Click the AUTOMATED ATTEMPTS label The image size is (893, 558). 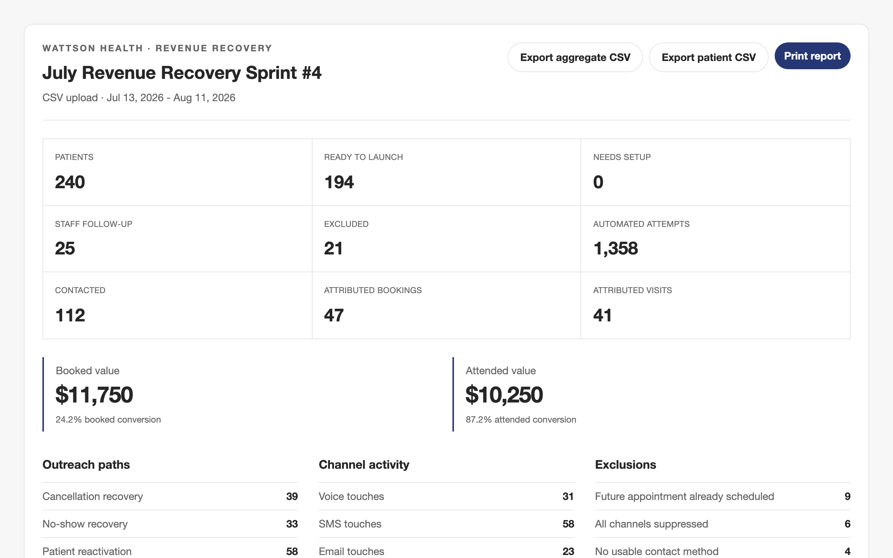[641, 224]
